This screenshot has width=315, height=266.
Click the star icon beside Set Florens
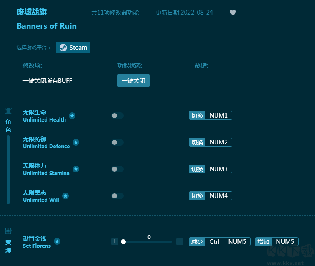(57, 241)
